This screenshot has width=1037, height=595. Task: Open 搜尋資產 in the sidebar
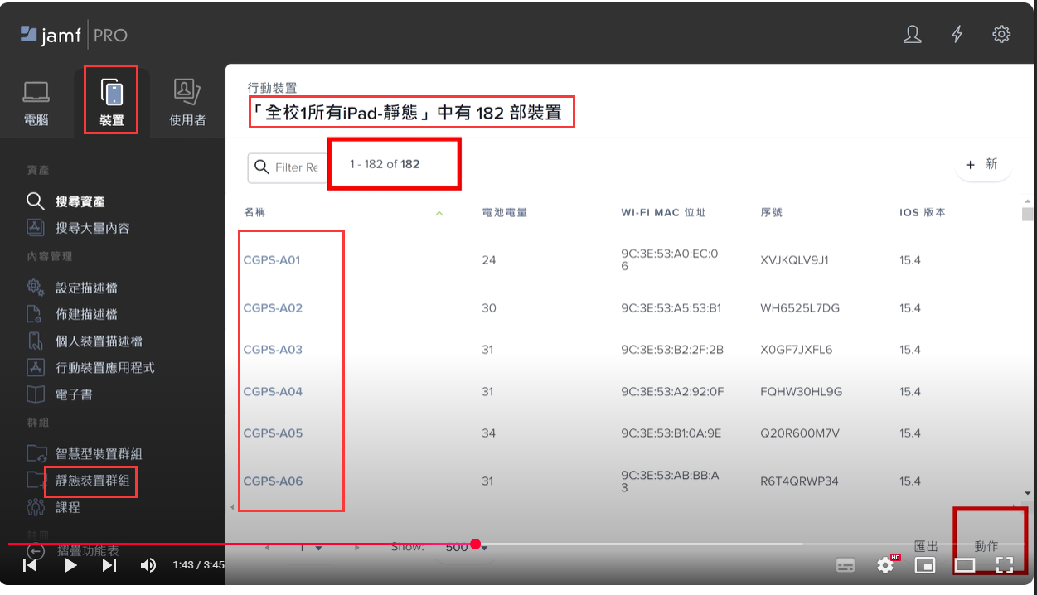pyautogui.click(x=80, y=201)
